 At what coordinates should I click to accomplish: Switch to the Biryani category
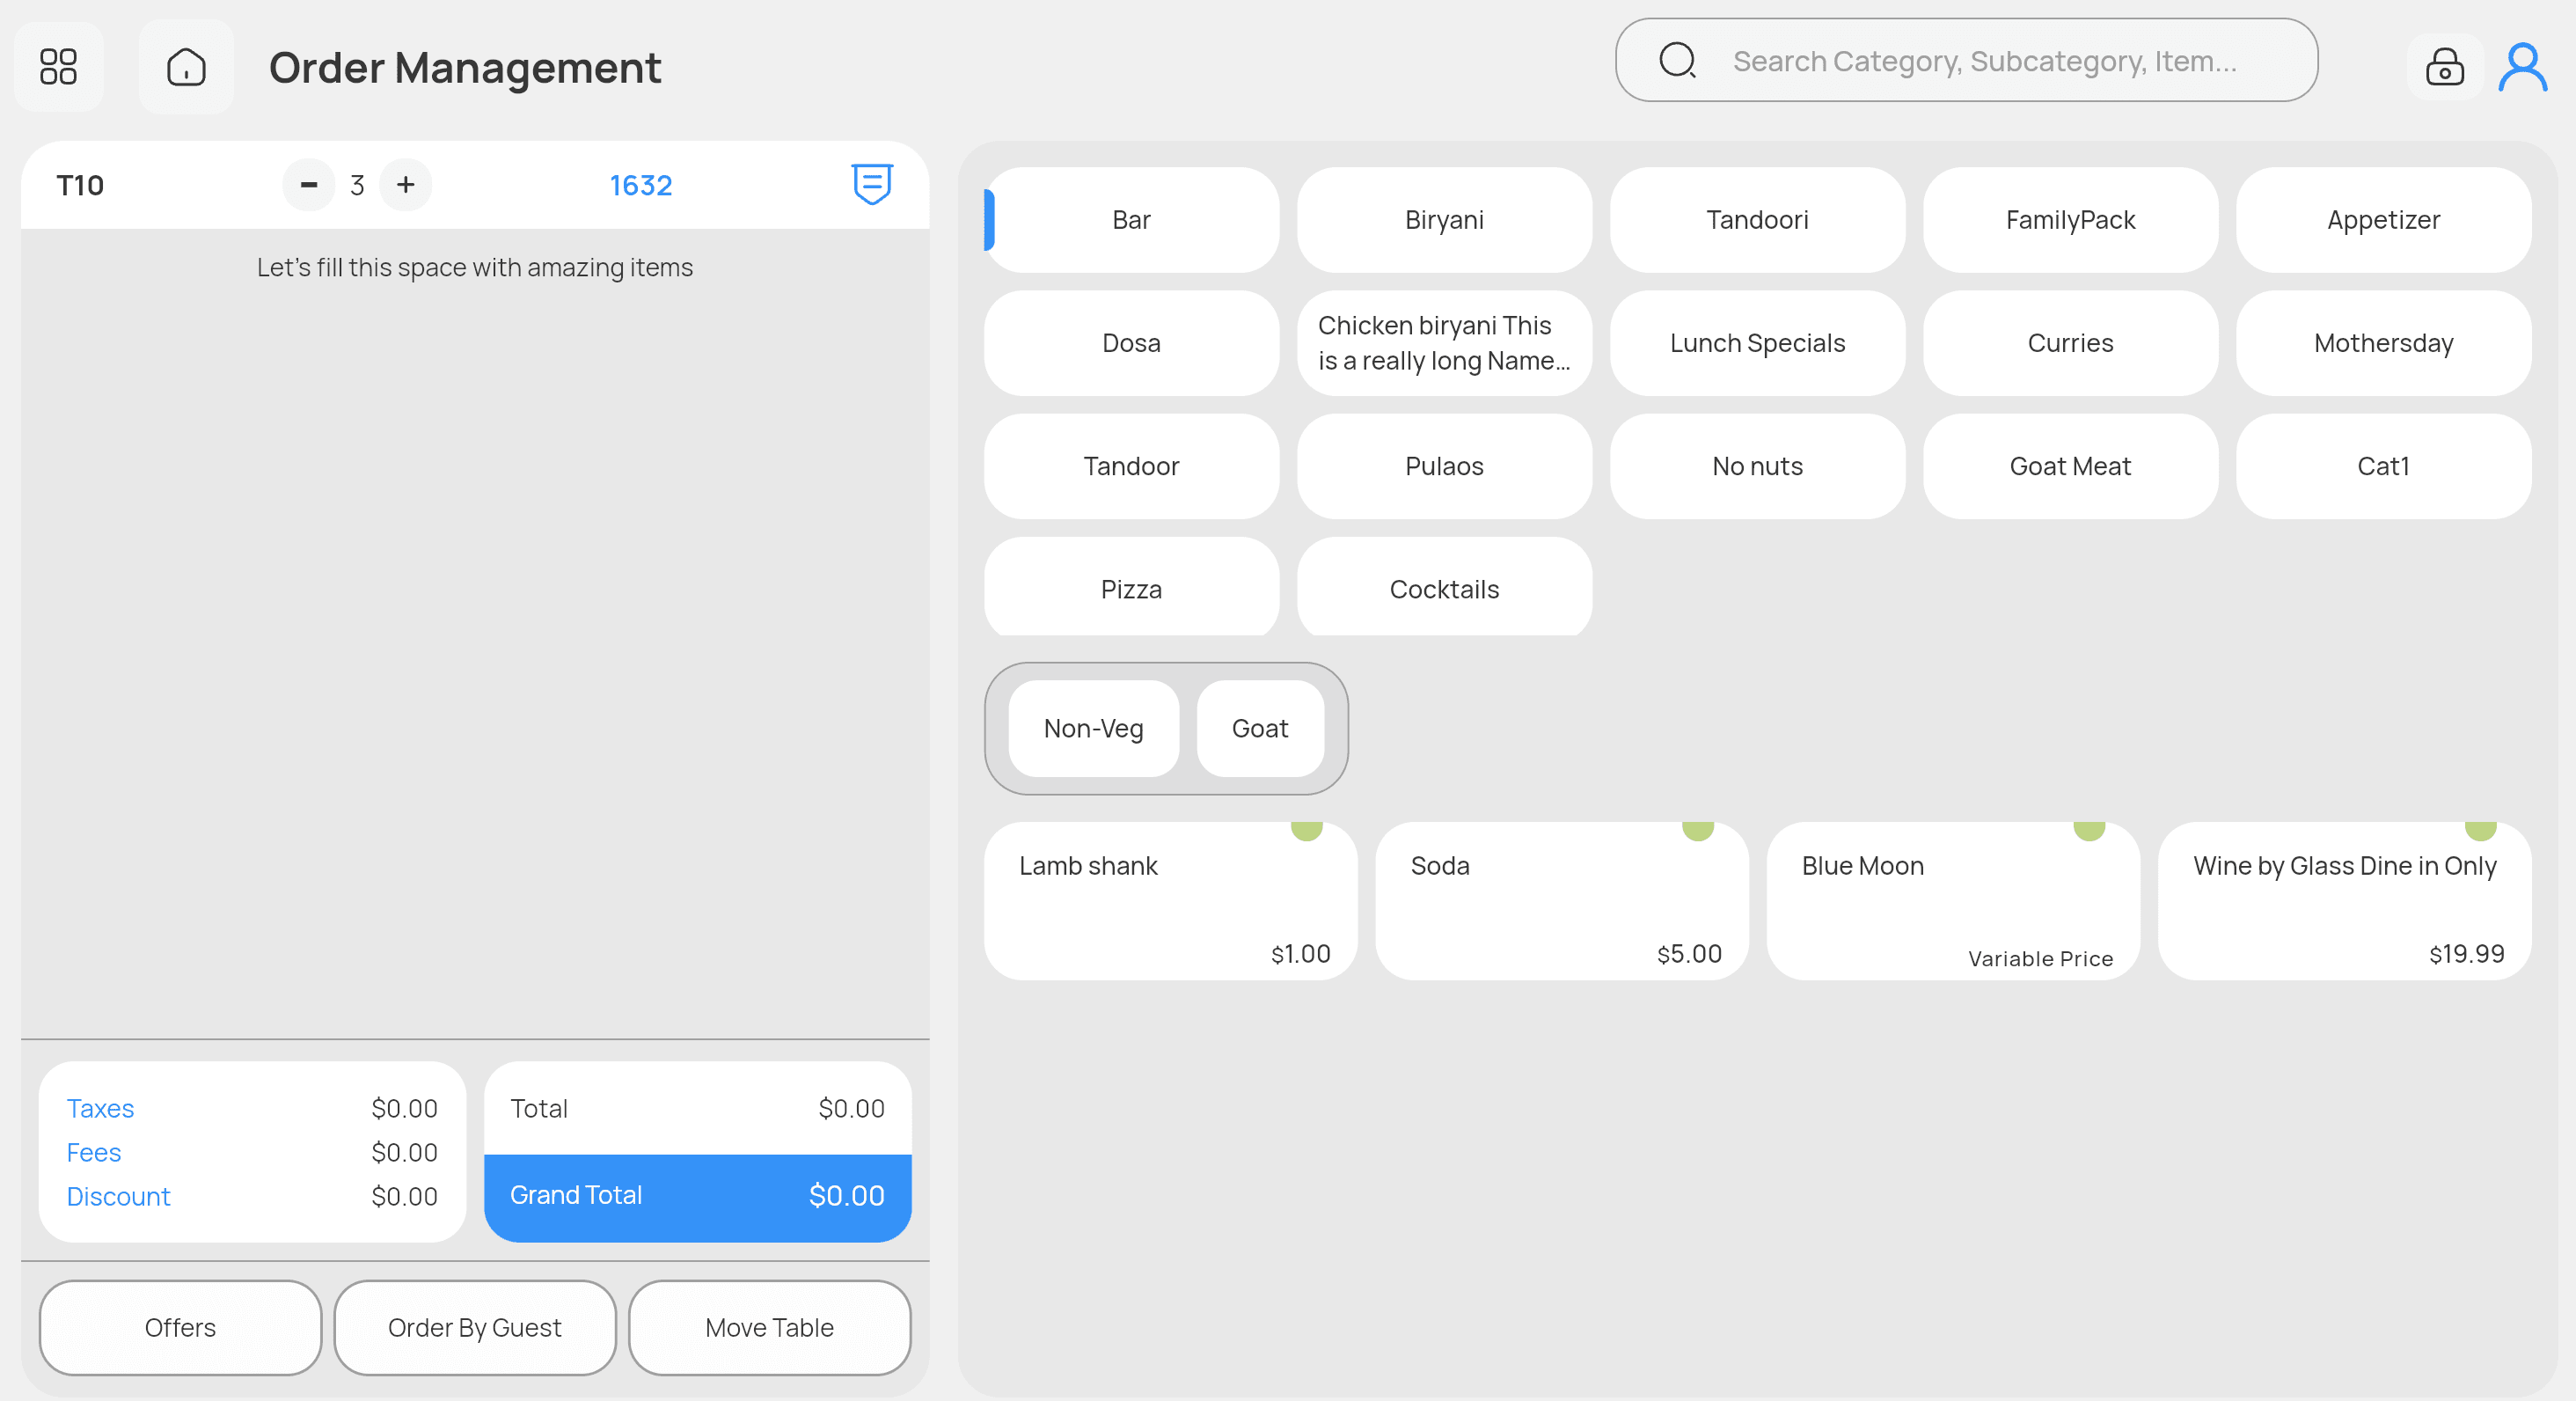click(x=1444, y=220)
